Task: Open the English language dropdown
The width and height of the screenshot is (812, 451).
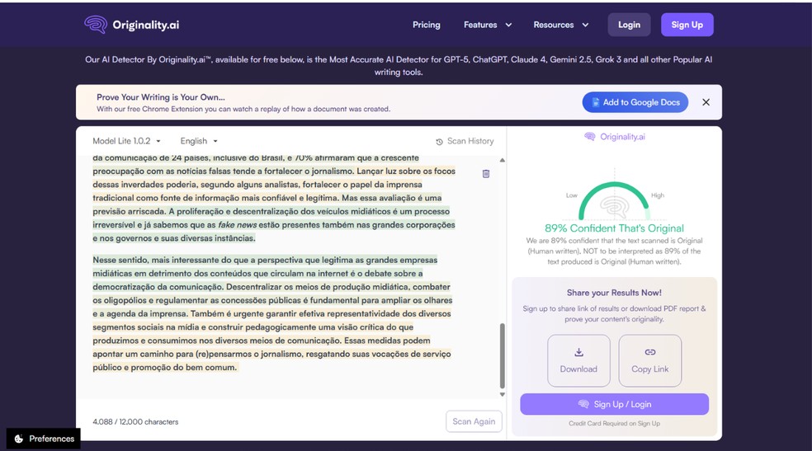Action: point(199,141)
